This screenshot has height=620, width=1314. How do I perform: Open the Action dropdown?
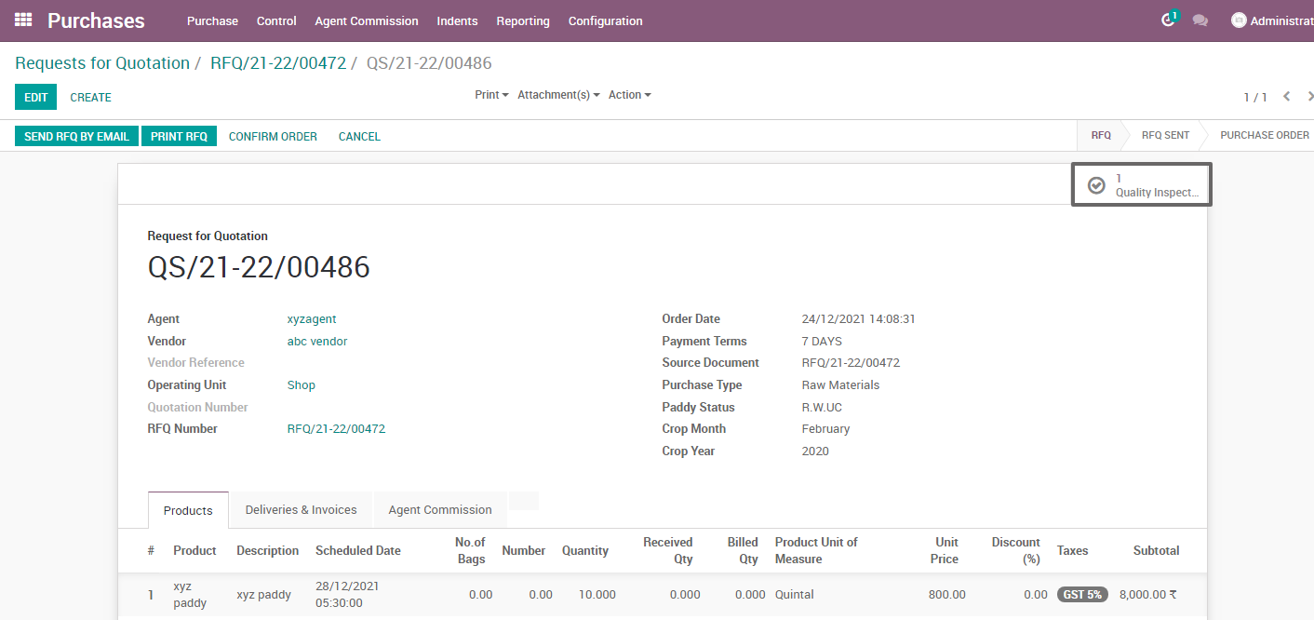(629, 94)
